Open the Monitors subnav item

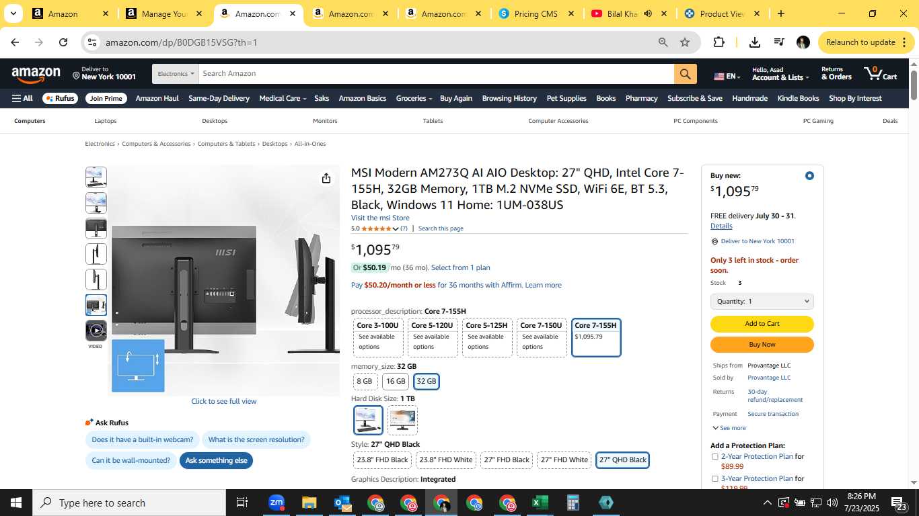click(x=325, y=121)
